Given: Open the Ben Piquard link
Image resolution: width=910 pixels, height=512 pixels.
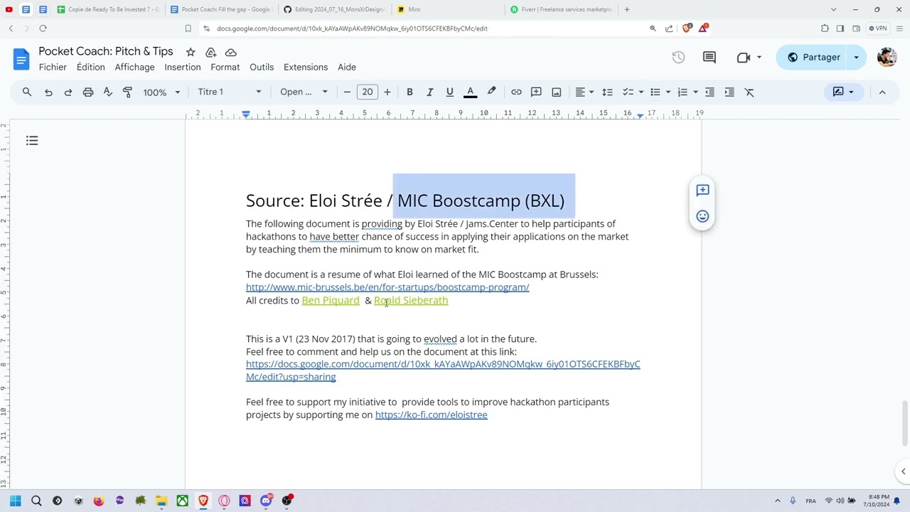Looking at the screenshot, I should pyautogui.click(x=331, y=300).
